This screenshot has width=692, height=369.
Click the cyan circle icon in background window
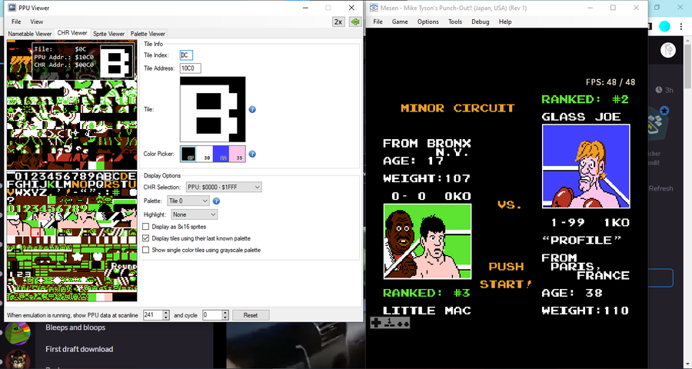[x=664, y=26]
